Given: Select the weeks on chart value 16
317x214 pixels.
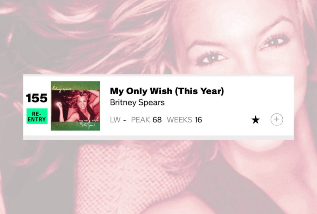Looking at the screenshot, I should [198, 120].
